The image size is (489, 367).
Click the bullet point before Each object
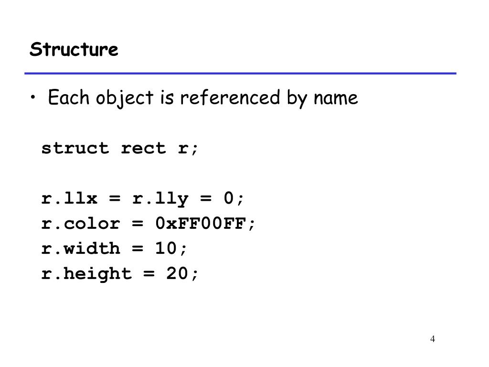tap(33, 97)
